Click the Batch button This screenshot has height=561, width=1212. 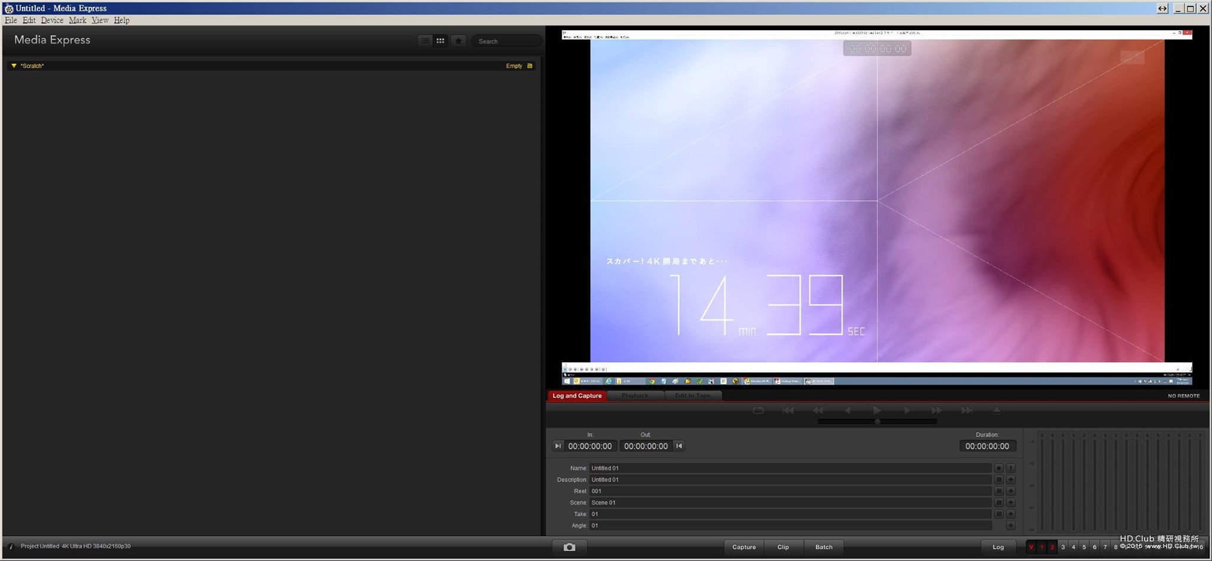(x=824, y=547)
